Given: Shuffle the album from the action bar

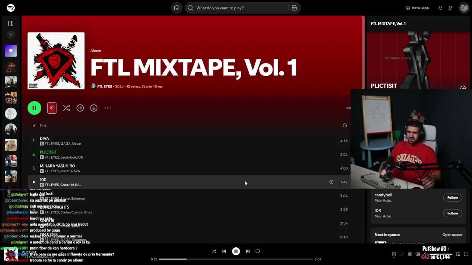Looking at the screenshot, I should [x=66, y=108].
